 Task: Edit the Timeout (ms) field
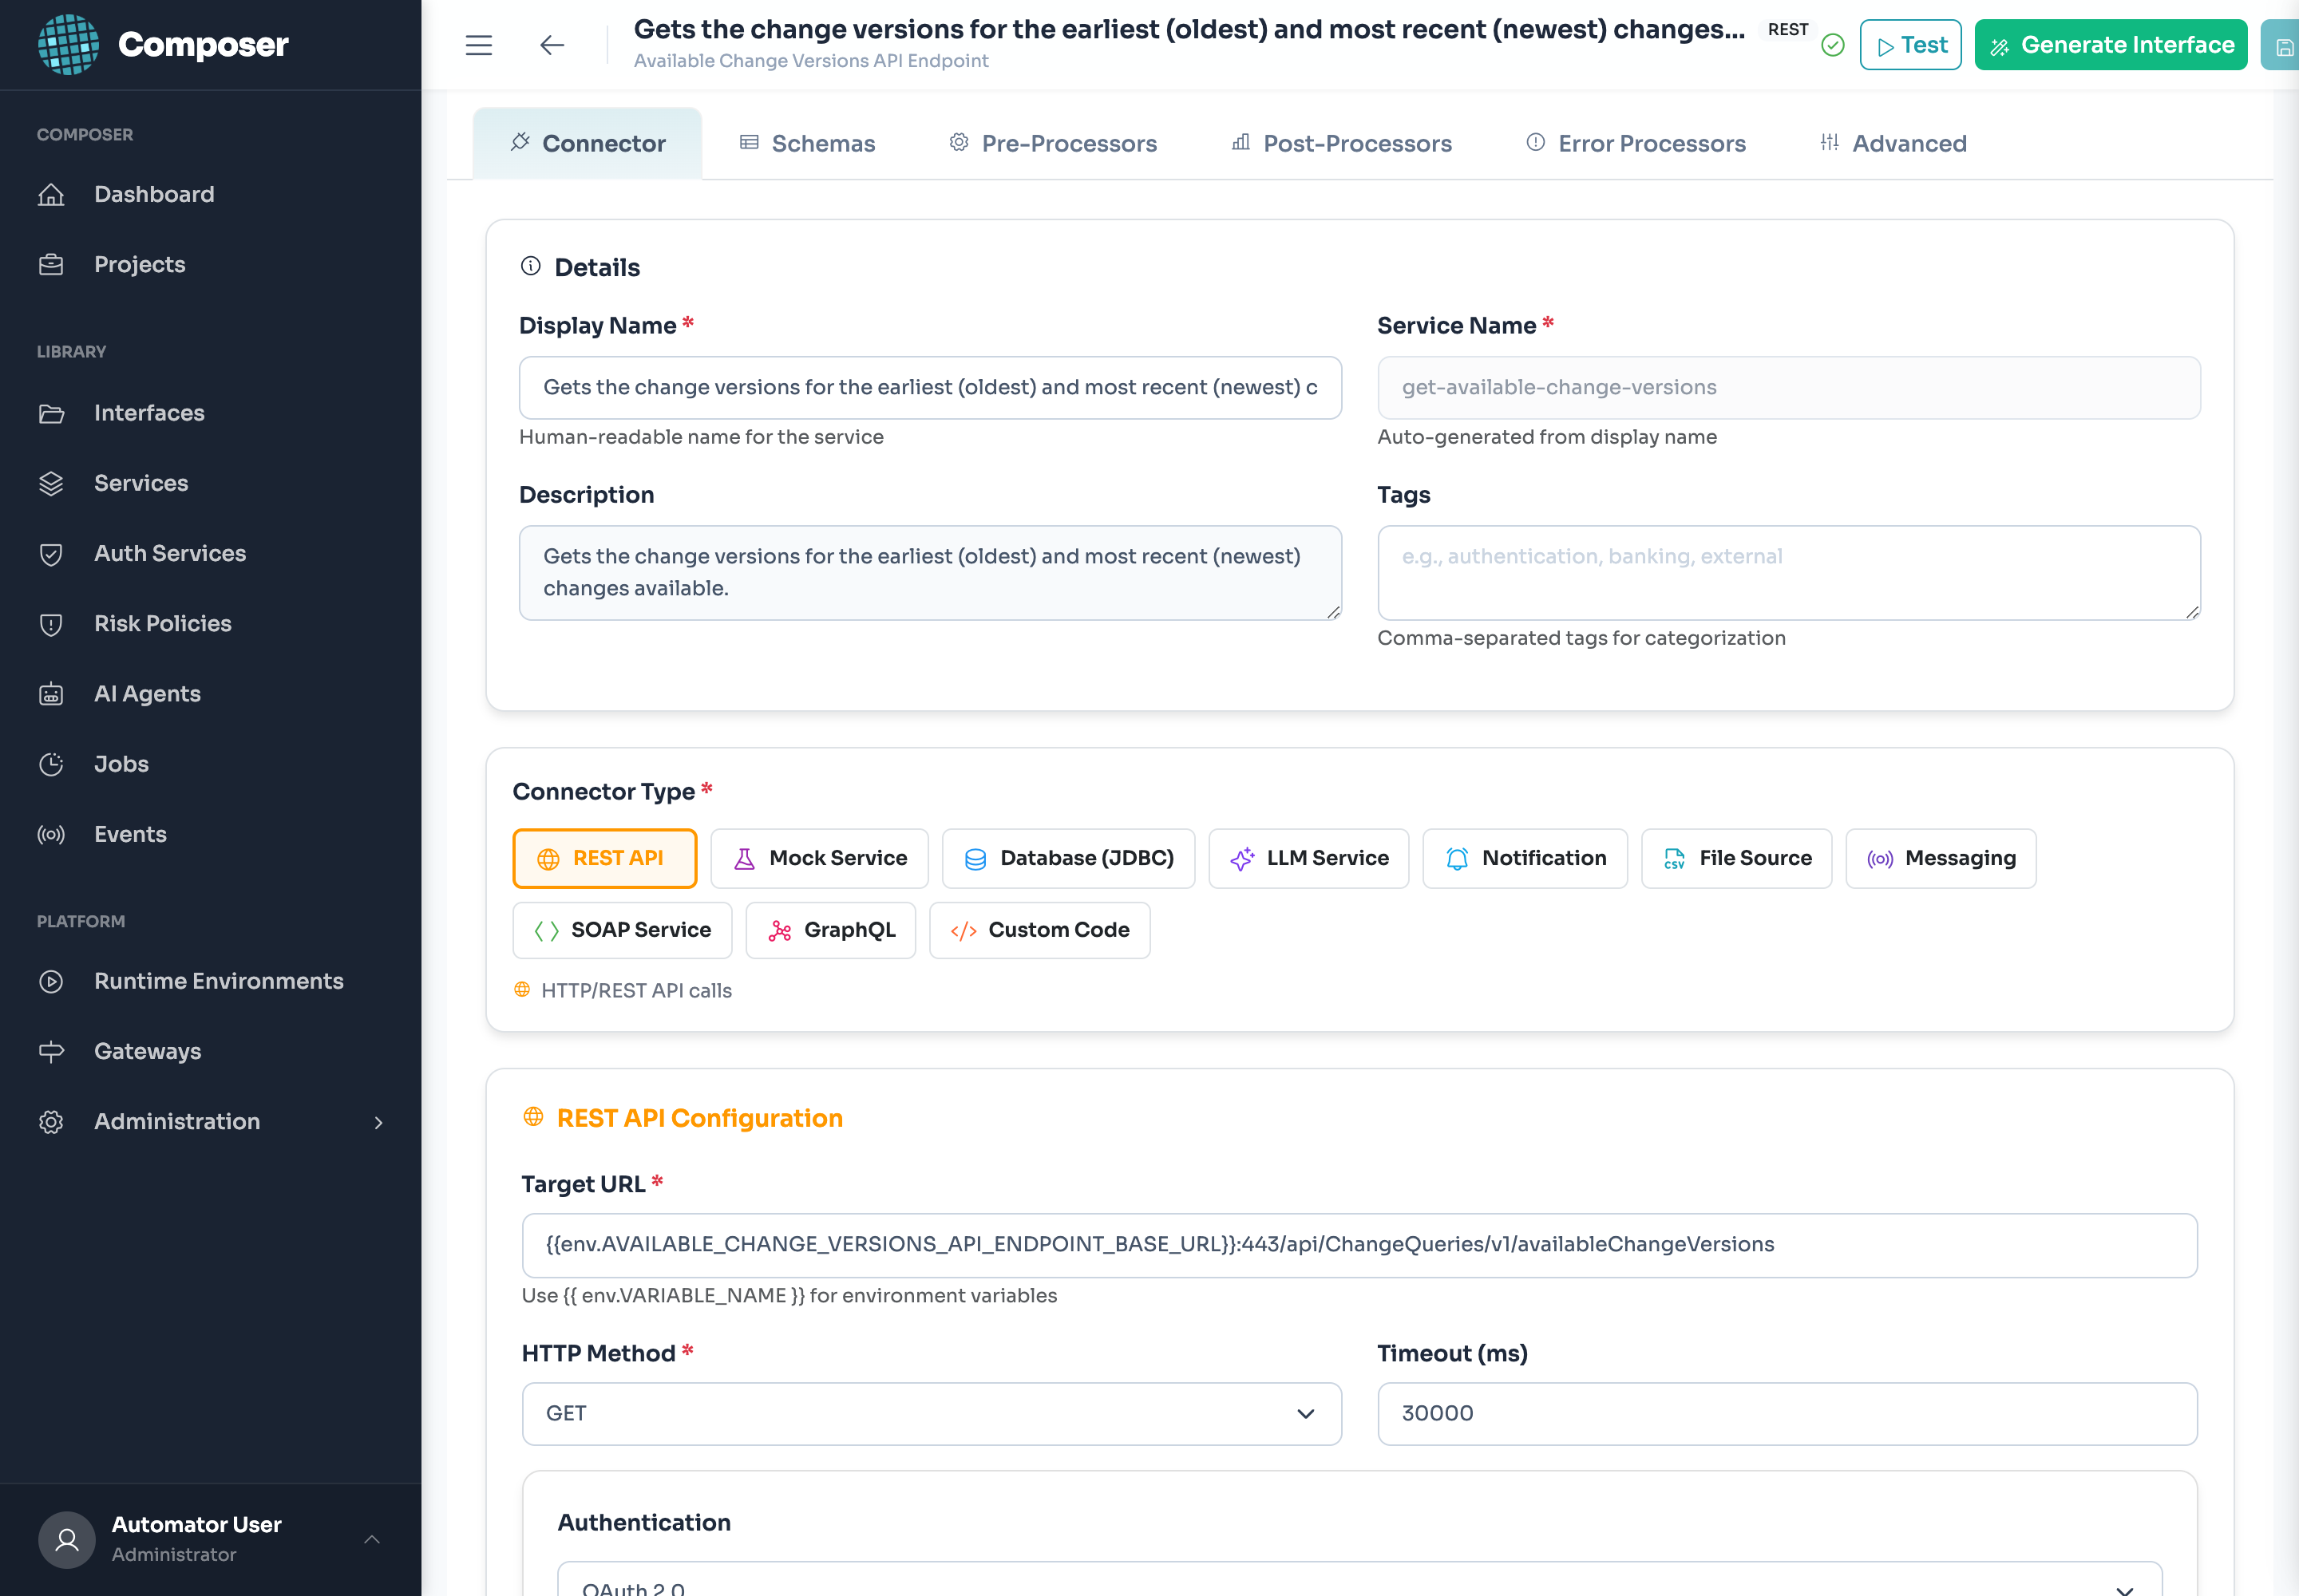pos(1788,1414)
